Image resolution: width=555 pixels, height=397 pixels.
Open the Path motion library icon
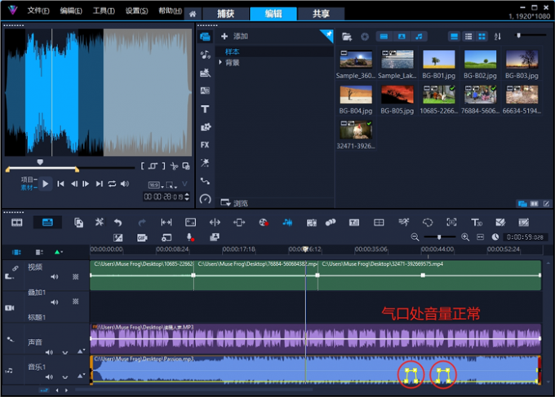point(205,181)
